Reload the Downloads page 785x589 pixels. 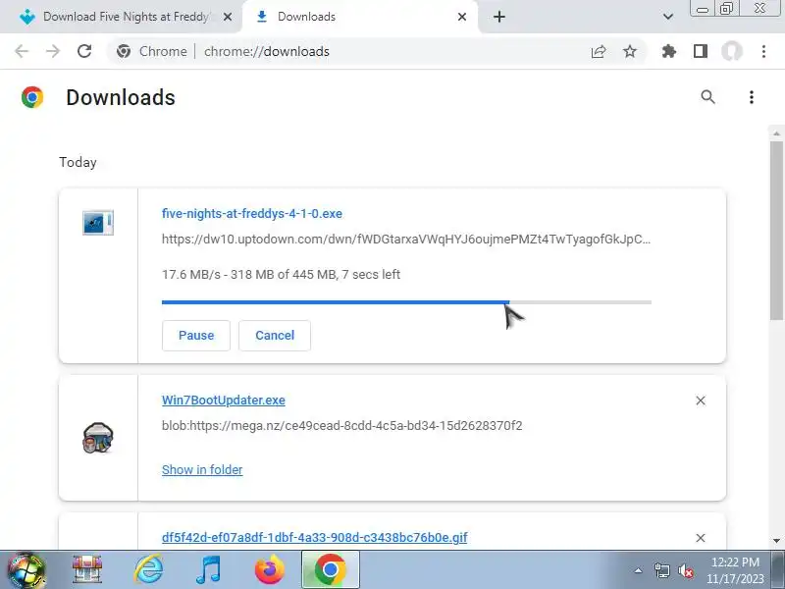point(84,51)
